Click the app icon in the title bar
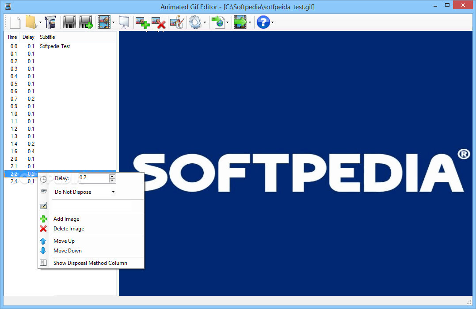The image size is (476, 309). pyautogui.click(x=8, y=6)
